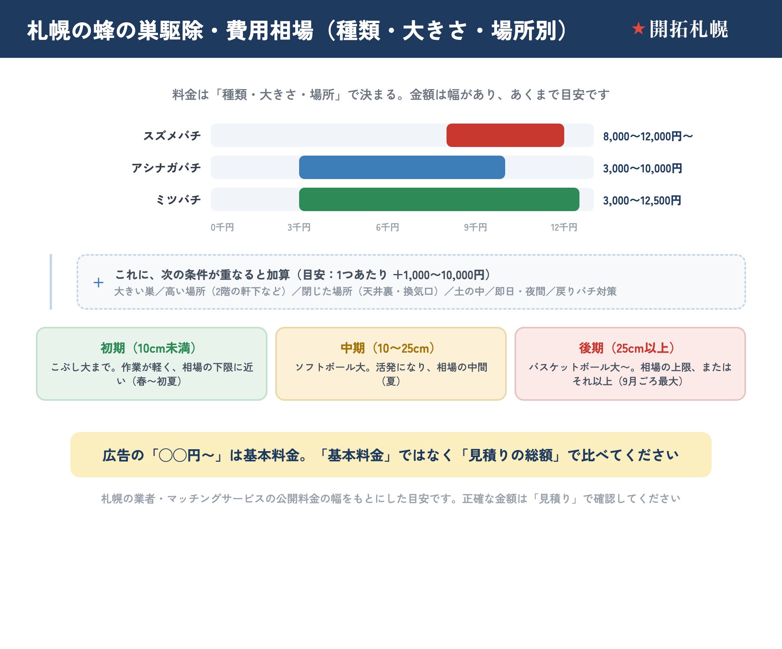Click the 開拓札幌 brand name
782x649 pixels.
tap(689, 29)
